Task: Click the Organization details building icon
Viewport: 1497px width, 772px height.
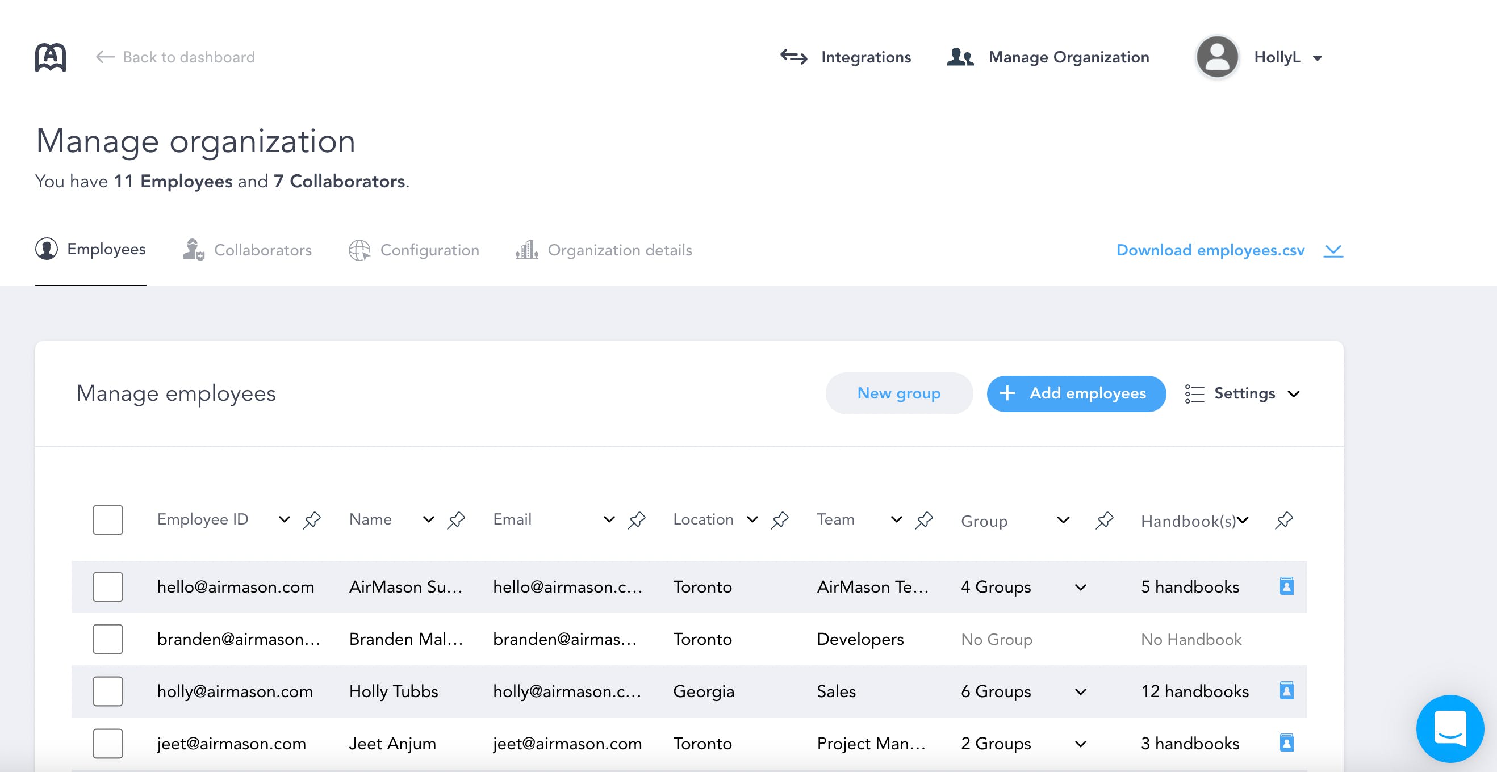Action: [526, 250]
